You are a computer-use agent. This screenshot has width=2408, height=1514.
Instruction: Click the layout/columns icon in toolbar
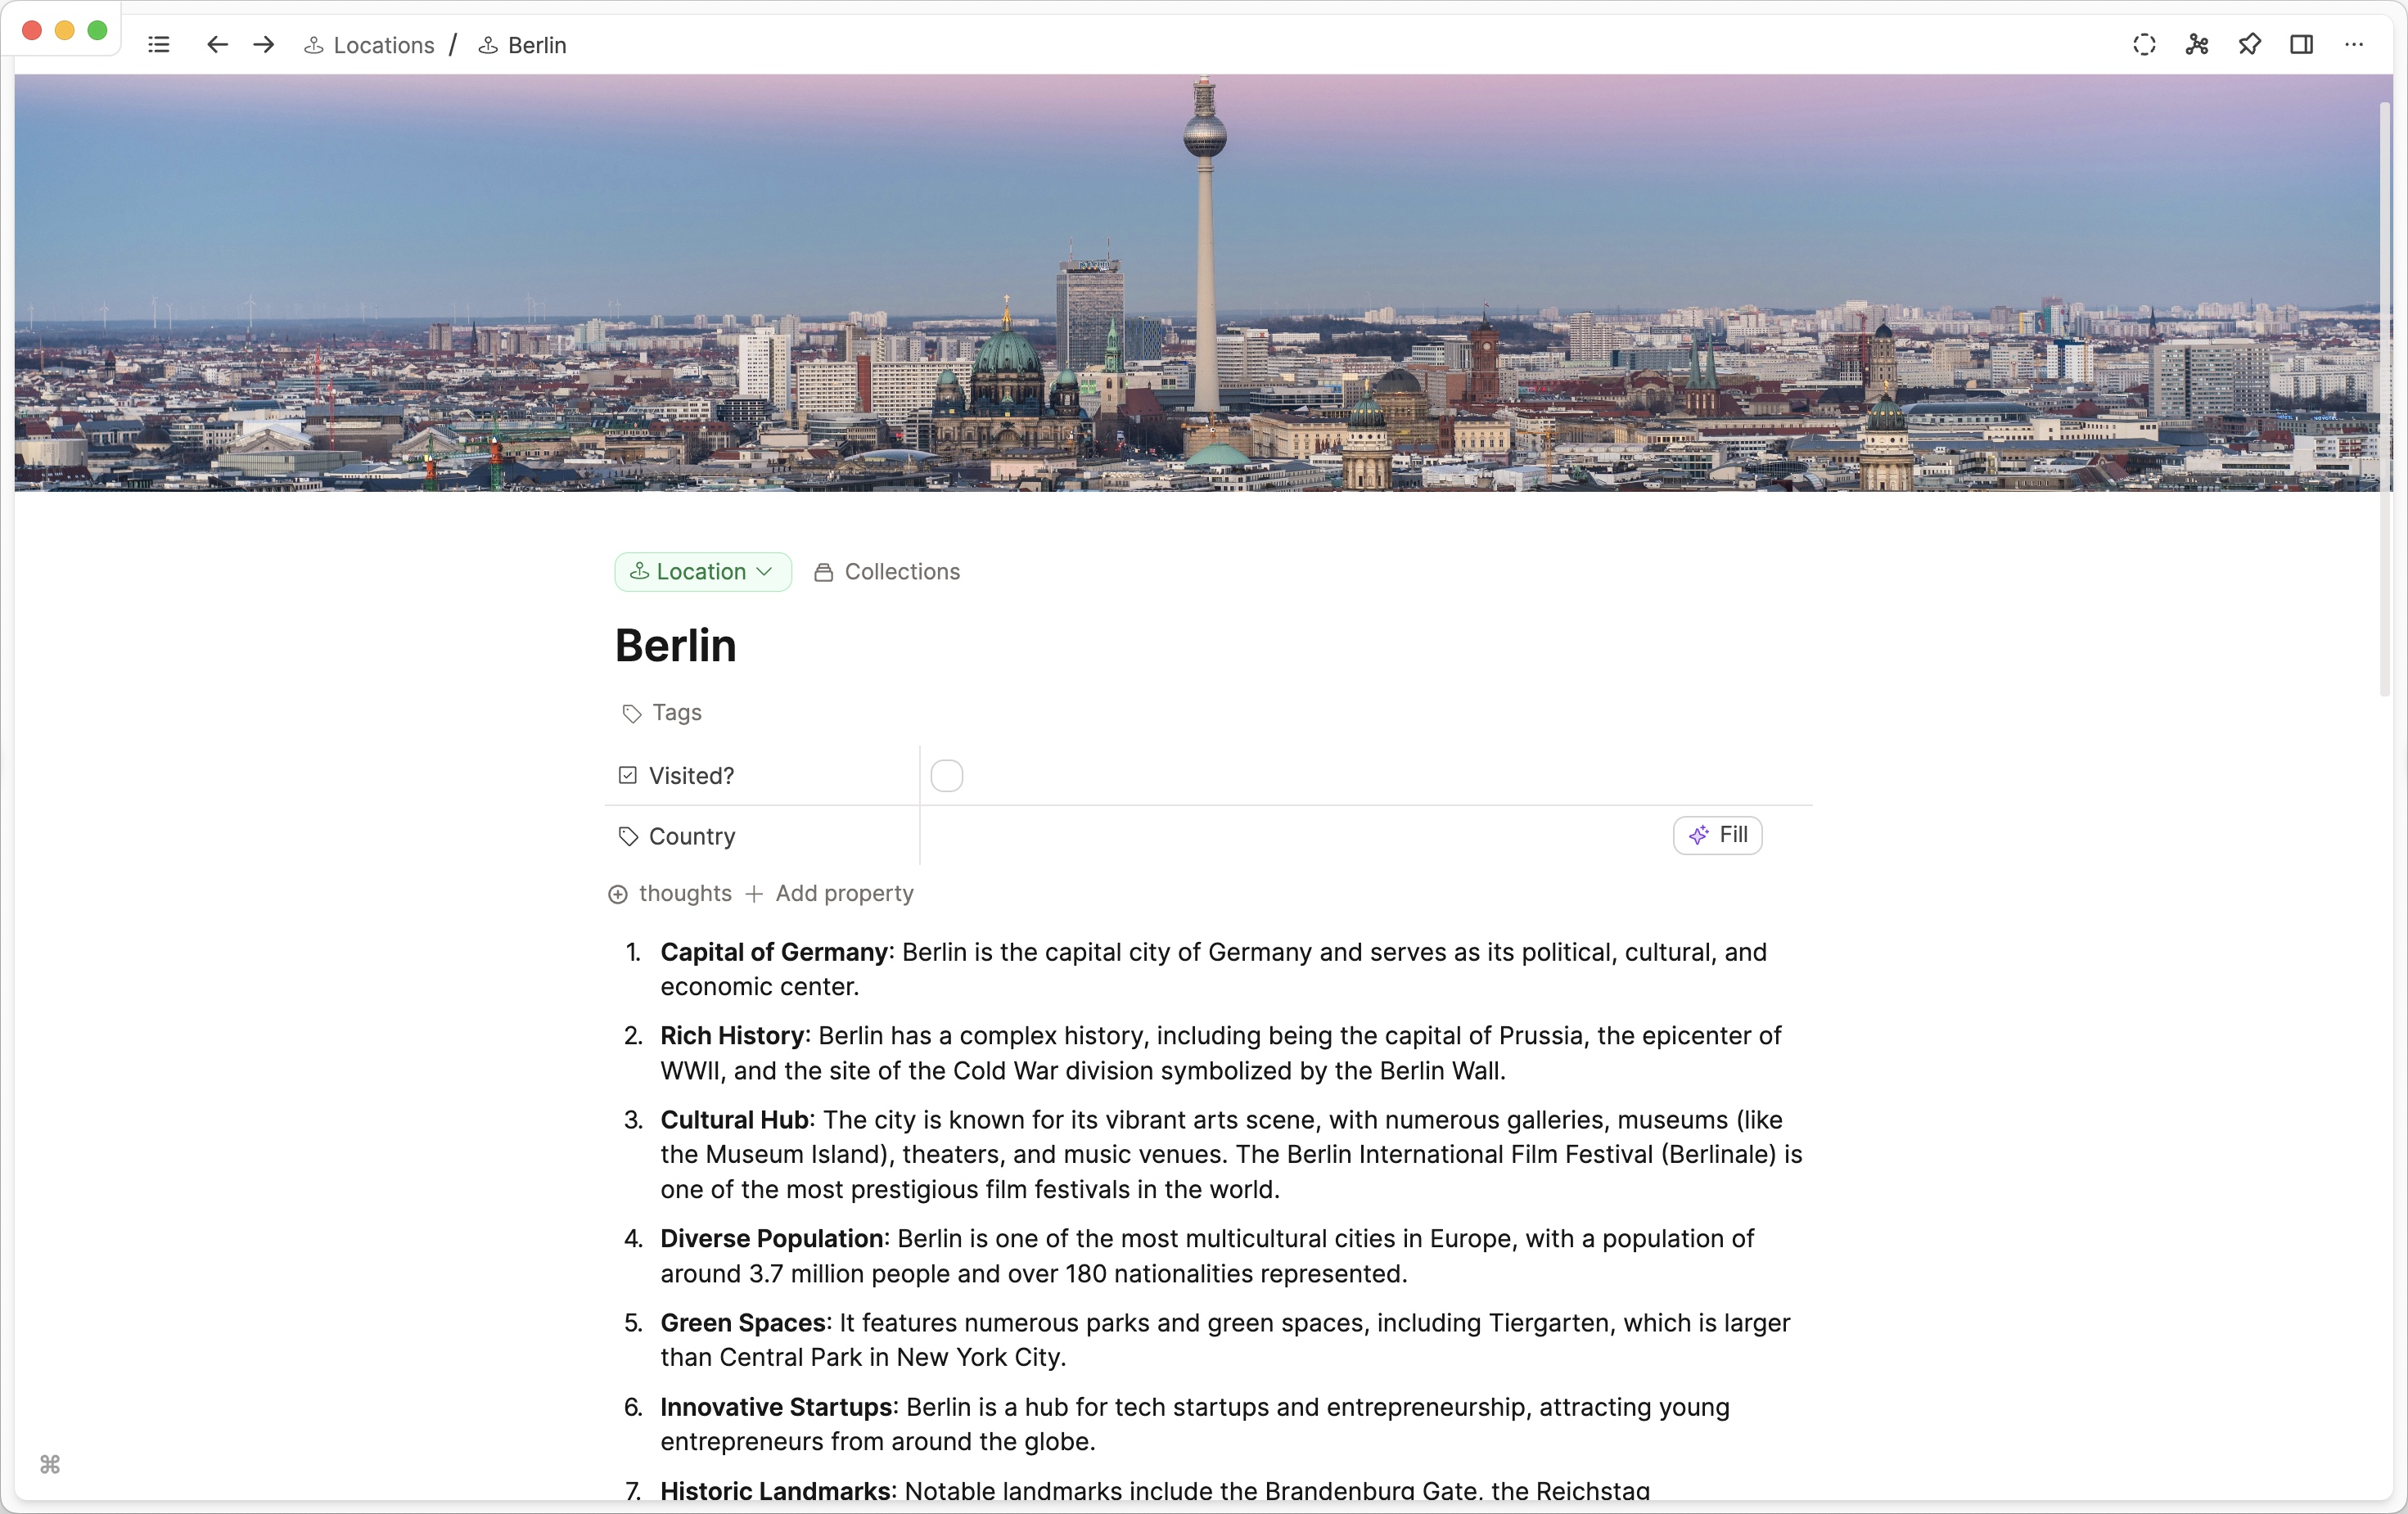click(x=2298, y=43)
